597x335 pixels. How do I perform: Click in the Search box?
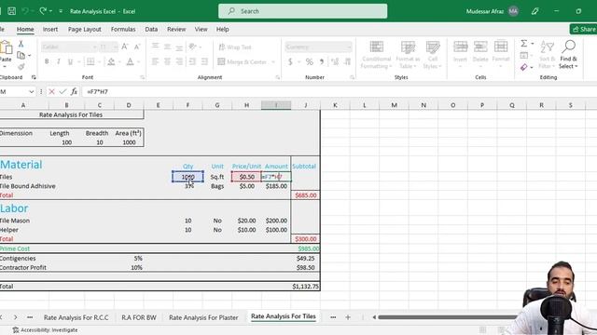tap(302, 11)
